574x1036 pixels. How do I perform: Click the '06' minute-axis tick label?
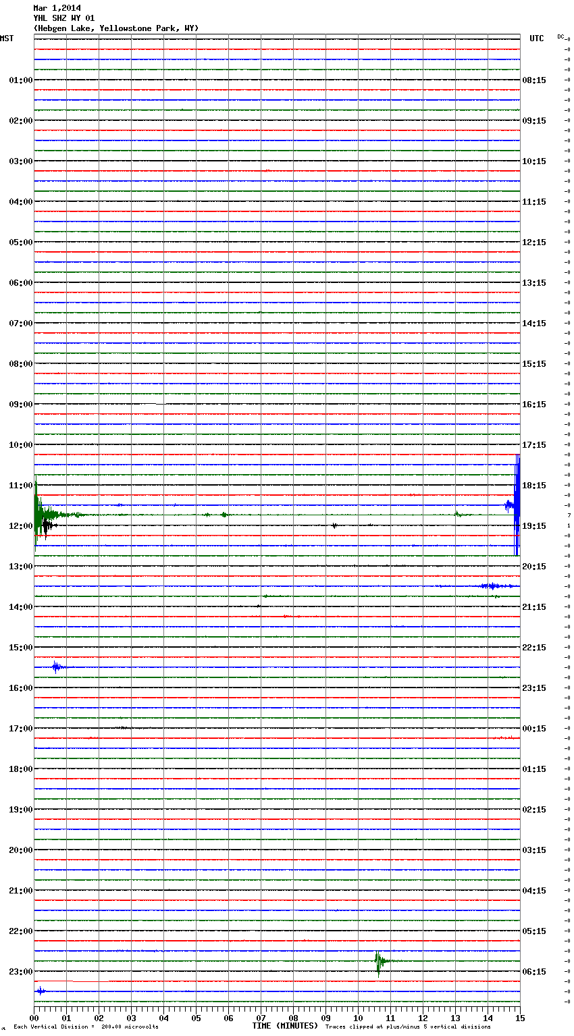click(228, 1018)
